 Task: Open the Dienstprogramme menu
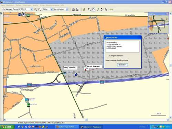pos(53,5)
